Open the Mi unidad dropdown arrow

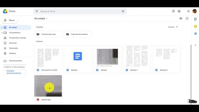[47, 19]
